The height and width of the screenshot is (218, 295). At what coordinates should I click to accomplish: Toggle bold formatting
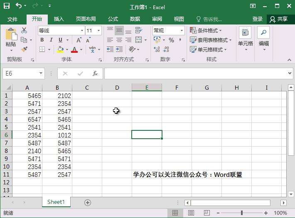tap(42, 40)
